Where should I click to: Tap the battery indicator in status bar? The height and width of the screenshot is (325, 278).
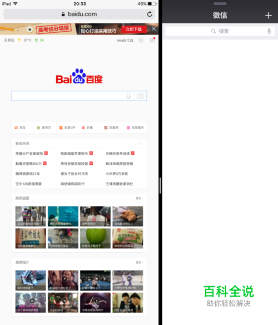point(152,4)
